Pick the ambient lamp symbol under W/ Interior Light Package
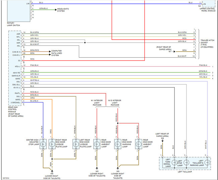The height and width of the screenshot is (180, 218). click(x=97, y=144)
